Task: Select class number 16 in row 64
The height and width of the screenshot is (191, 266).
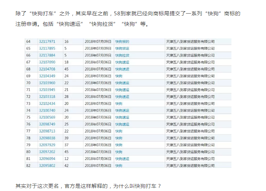Action: click(66, 41)
